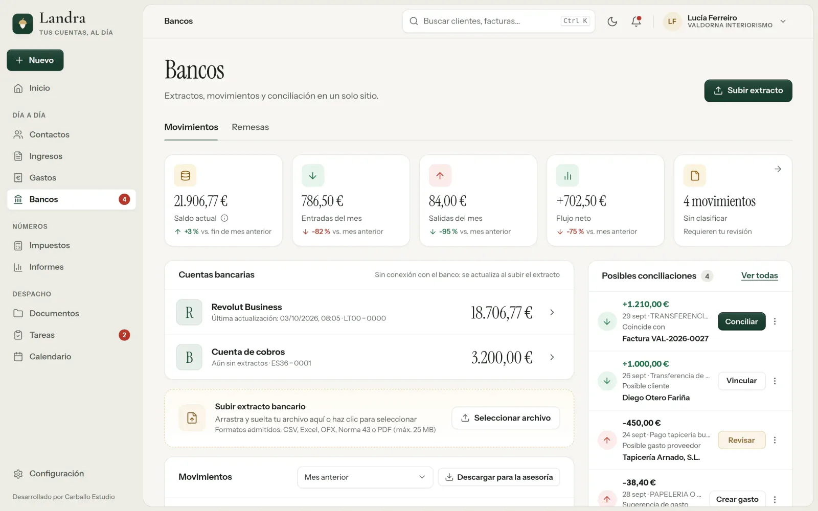Select the Movimientos tab
This screenshot has width=818, height=511.
pos(191,127)
